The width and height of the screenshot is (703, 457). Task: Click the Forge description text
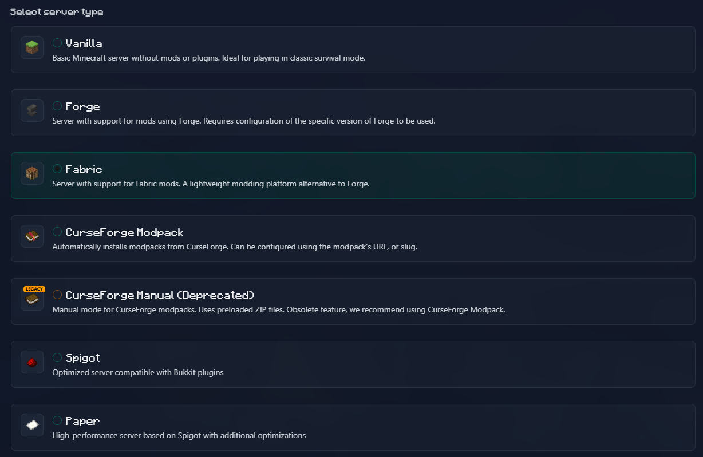click(244, 121)
